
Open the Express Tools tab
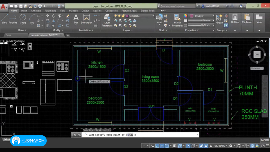tap(147, 11)
